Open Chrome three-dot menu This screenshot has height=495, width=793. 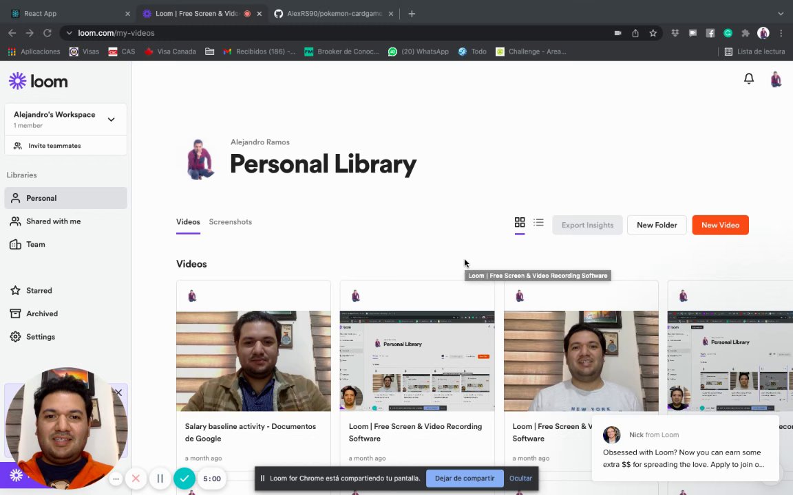781,33
